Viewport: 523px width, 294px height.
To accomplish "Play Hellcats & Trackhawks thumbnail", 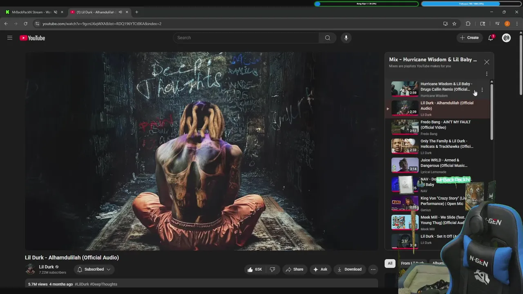I will point(405,146).
